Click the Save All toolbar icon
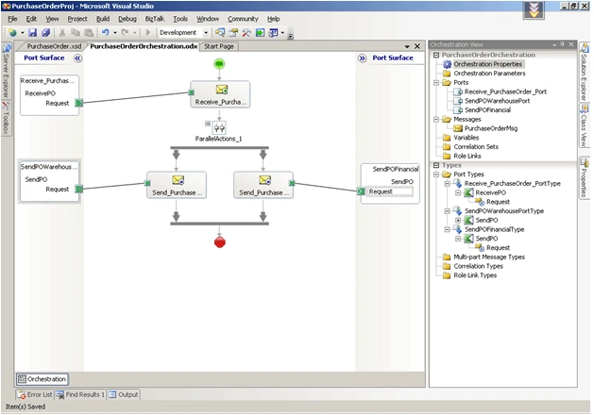Viewport: 594px width, 415px height. tap(45, 32)
